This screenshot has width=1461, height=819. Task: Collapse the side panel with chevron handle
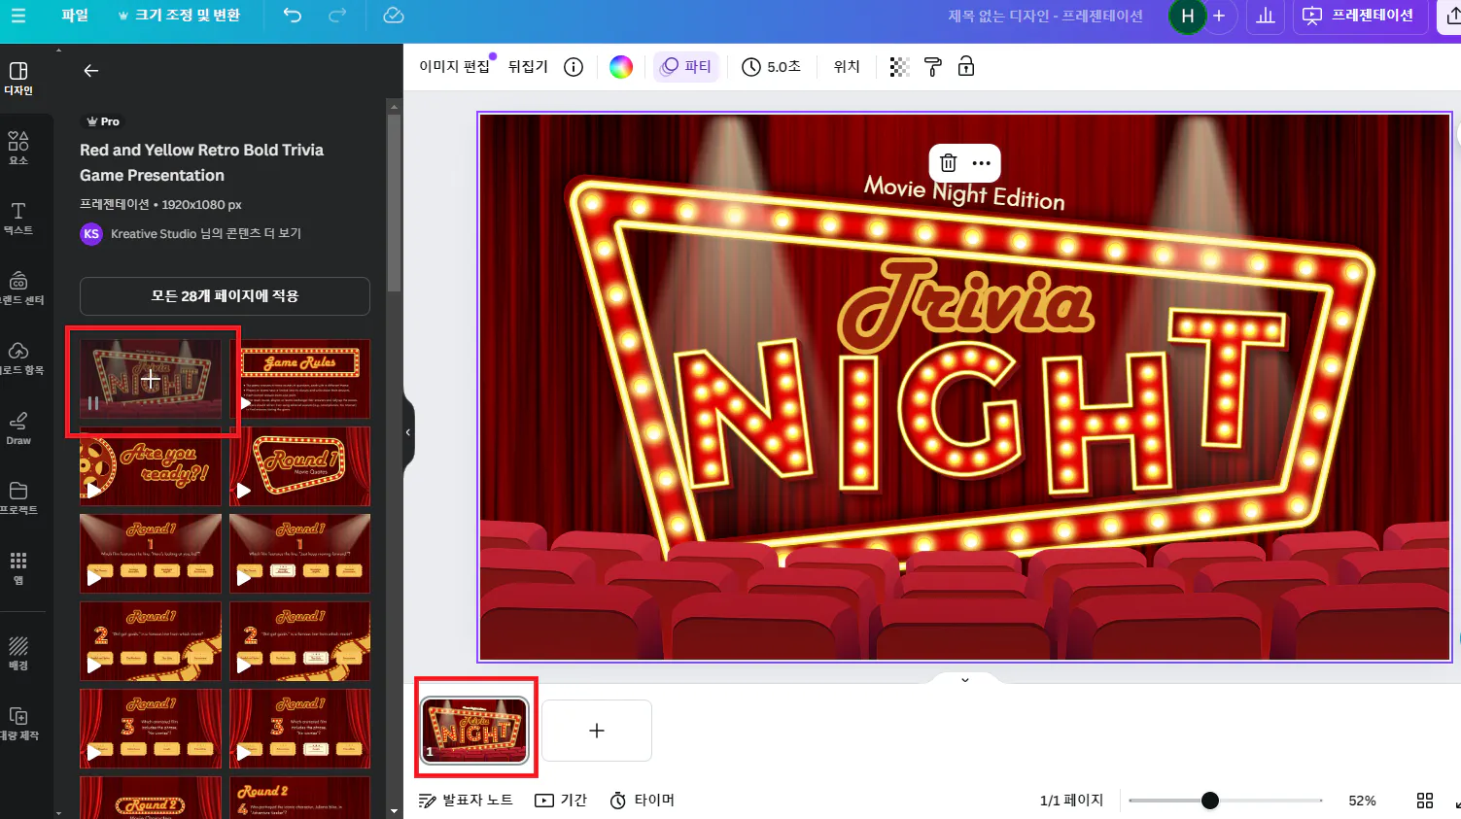tap(408, 432)
